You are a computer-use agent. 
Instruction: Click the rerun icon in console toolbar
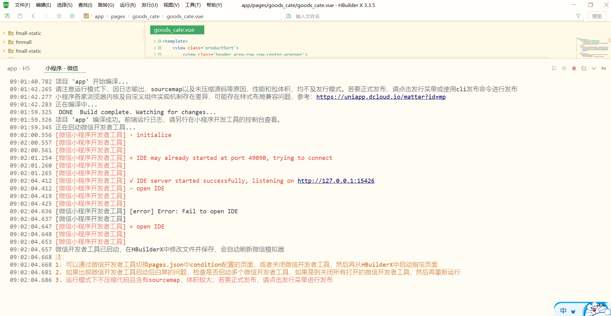(x=564, y=68)
